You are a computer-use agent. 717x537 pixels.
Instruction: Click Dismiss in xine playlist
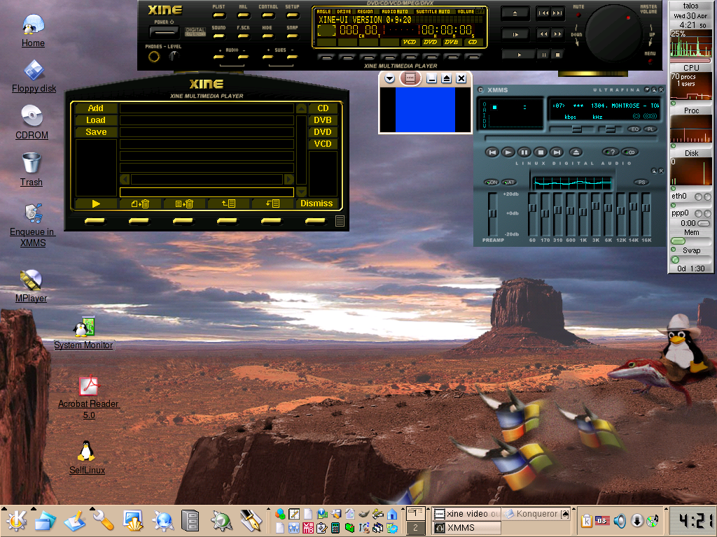(316, 203)
